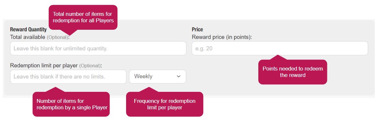Click the Reward price input field

pyautogui.click(x=280, y=49)
